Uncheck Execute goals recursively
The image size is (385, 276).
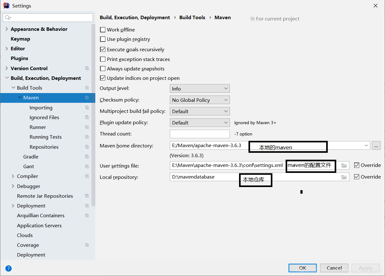103,49
